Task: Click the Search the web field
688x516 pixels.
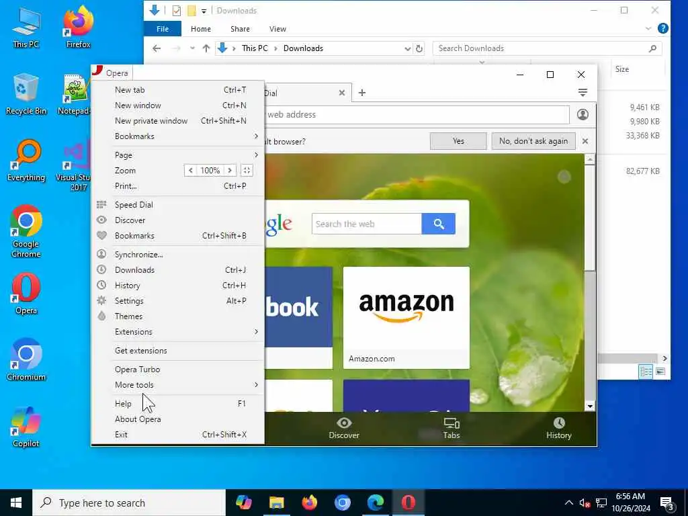Action: [x=367, y=224]
